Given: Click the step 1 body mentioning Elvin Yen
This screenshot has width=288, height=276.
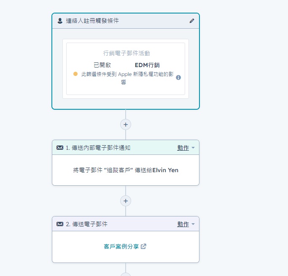Looking at the screenshot, I should point(126,170).
